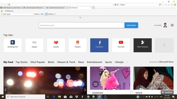
Task: Open the search provider dropdown arrow
Action: (162, 5)
